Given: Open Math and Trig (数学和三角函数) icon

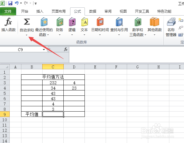Looking at the screenshot, I should 138,22.
